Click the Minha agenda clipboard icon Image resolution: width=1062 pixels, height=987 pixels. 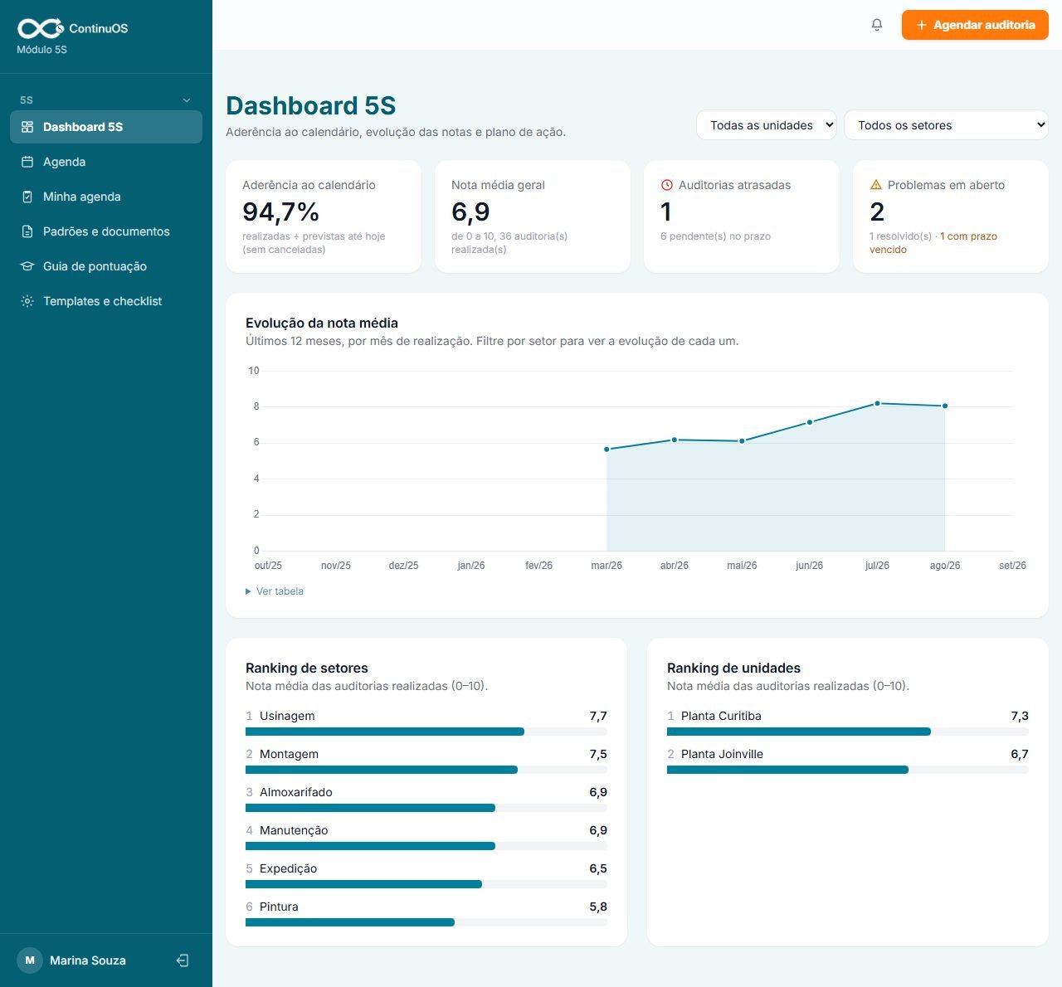pyautogui.click(x=27, y=197)
